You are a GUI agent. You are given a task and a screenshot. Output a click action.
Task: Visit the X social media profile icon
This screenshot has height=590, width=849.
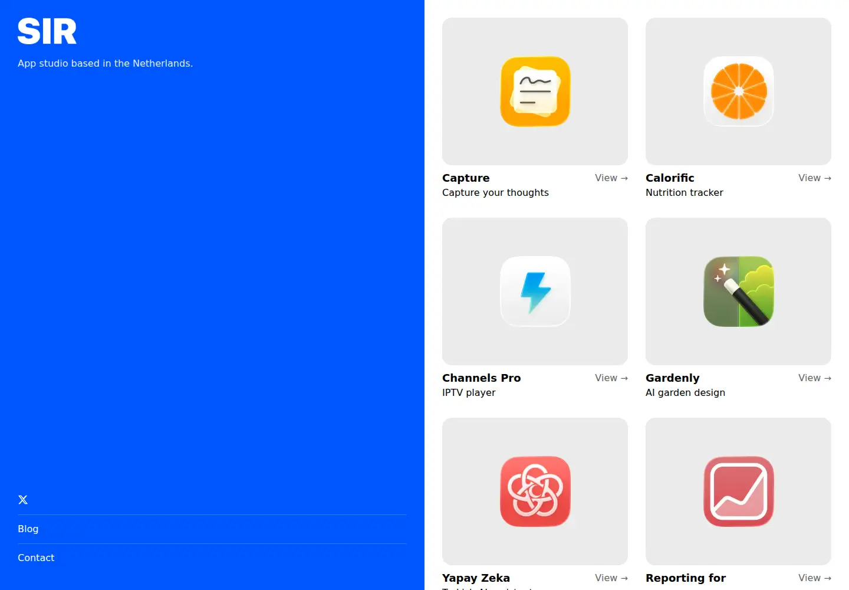pyautogui.click(x=23, y=500)
